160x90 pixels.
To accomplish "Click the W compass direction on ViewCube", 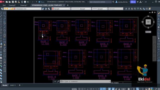I will 142,22.
